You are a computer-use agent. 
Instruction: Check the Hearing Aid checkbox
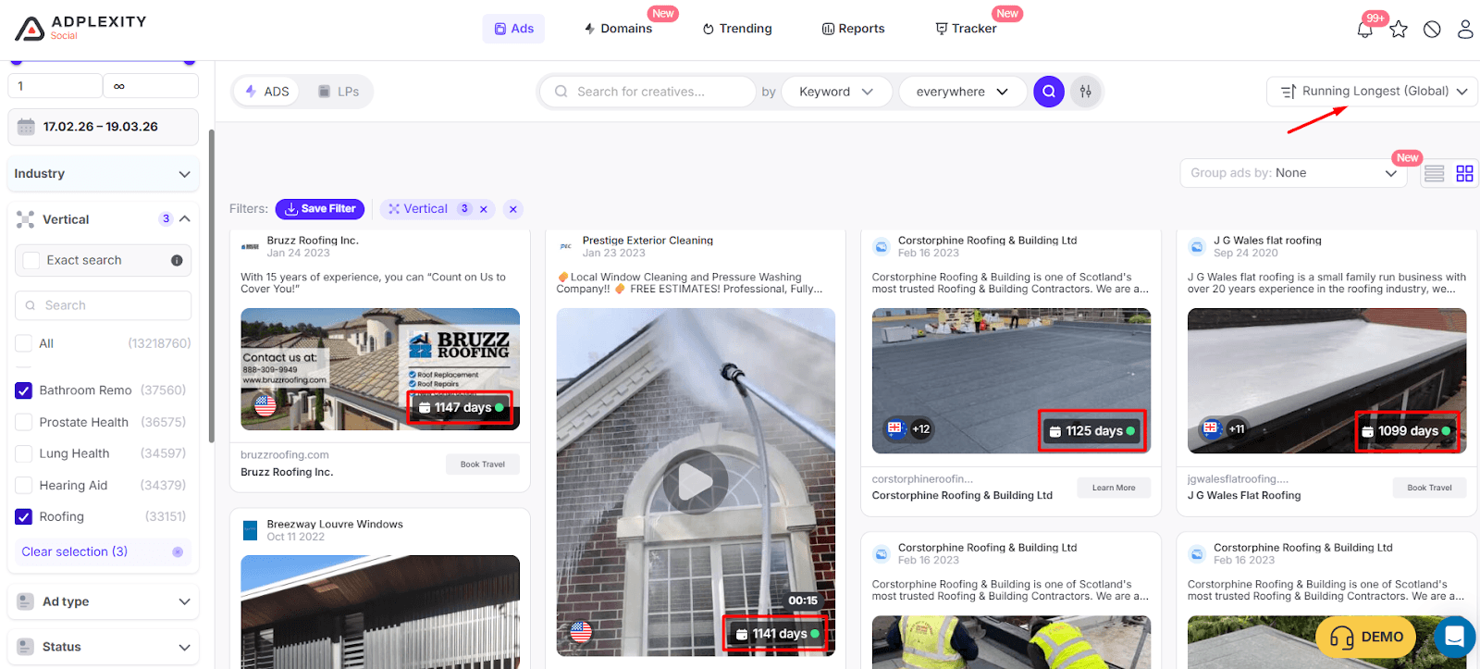tap(24, 486)
